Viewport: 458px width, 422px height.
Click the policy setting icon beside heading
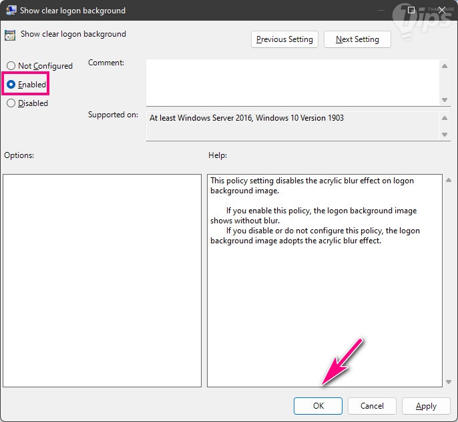10,35
